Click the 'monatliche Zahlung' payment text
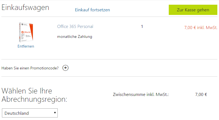The width and height of the screenshot is (219, 120). [x=74, y=36]
